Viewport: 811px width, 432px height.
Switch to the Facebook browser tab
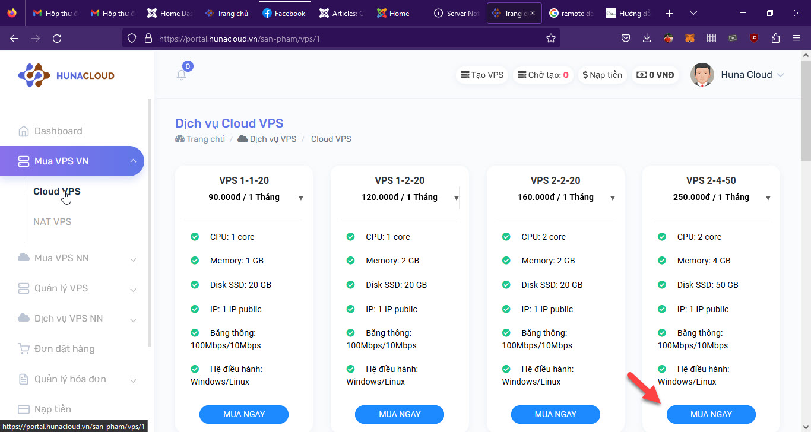tap(284, 12)
